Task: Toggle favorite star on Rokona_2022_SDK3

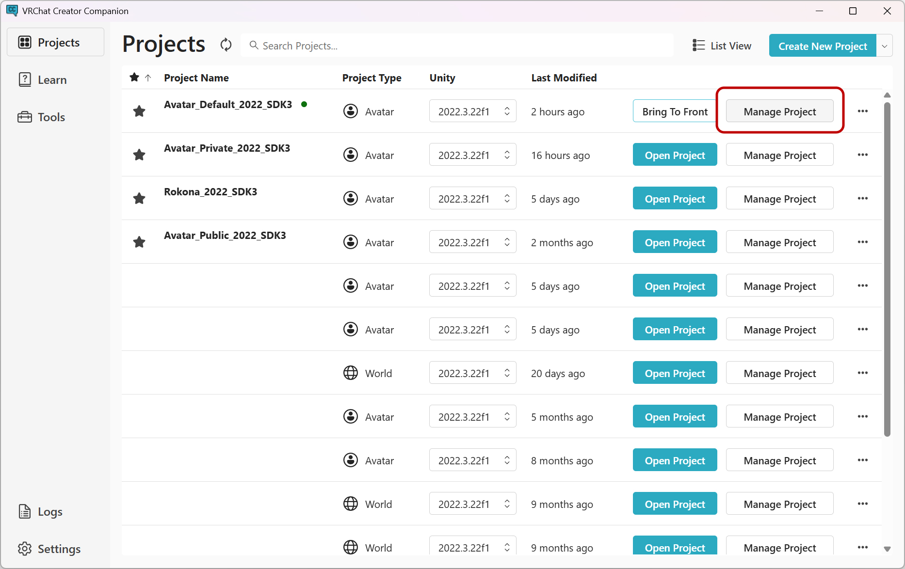Action: tap(139, 198)
